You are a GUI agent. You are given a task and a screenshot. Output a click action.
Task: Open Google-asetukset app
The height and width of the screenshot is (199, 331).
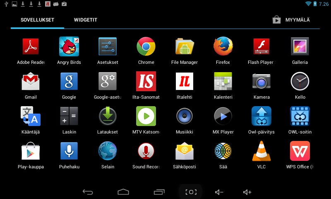pos(108,81)
